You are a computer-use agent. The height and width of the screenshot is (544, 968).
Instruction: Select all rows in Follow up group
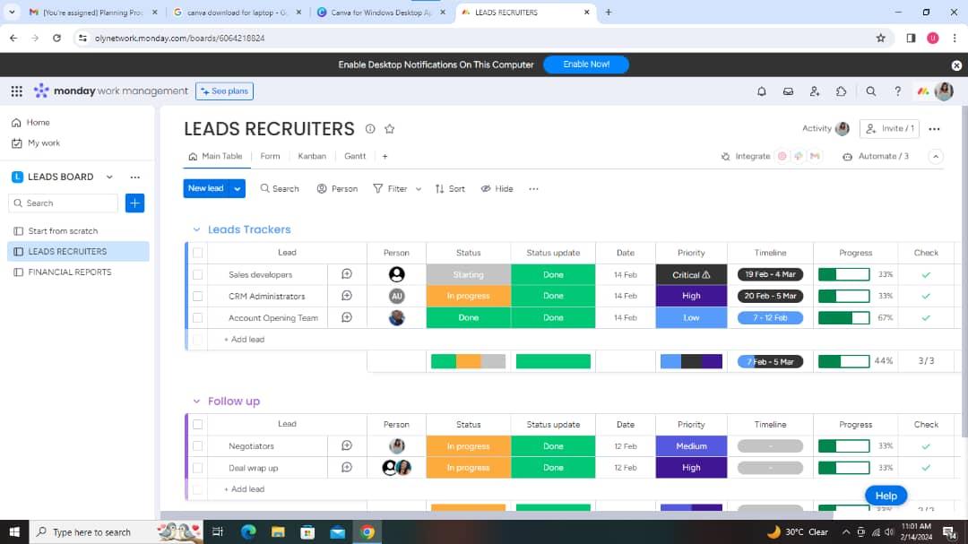[198, 425]
